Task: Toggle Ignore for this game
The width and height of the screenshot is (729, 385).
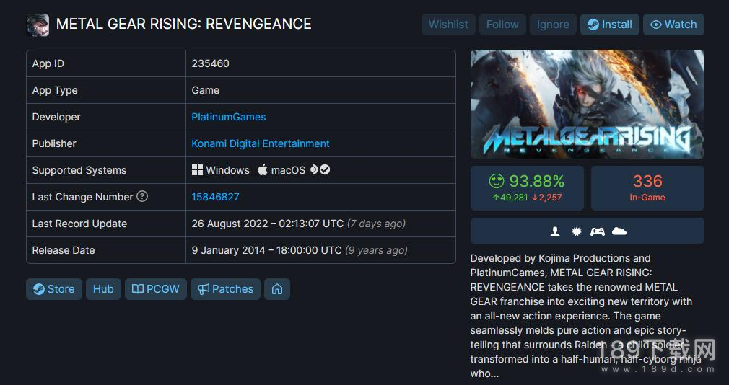Action: 553,25
